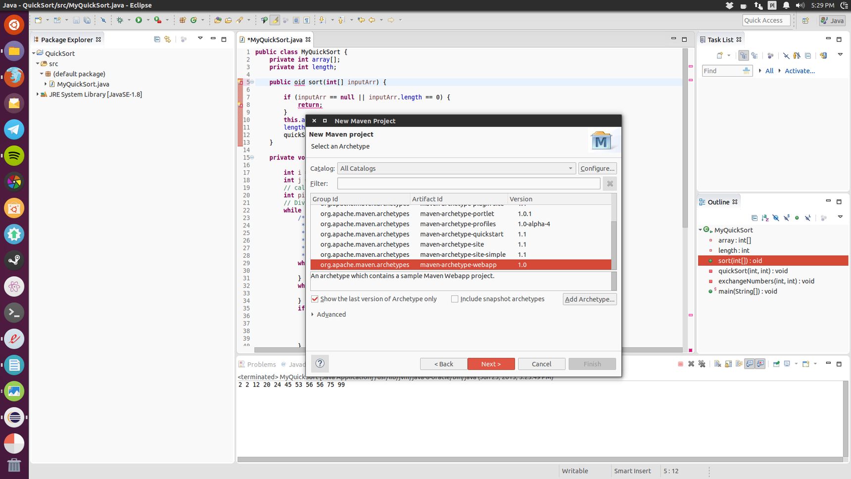
Task: Open the Open Type toolbar icon
Action: 218,20
